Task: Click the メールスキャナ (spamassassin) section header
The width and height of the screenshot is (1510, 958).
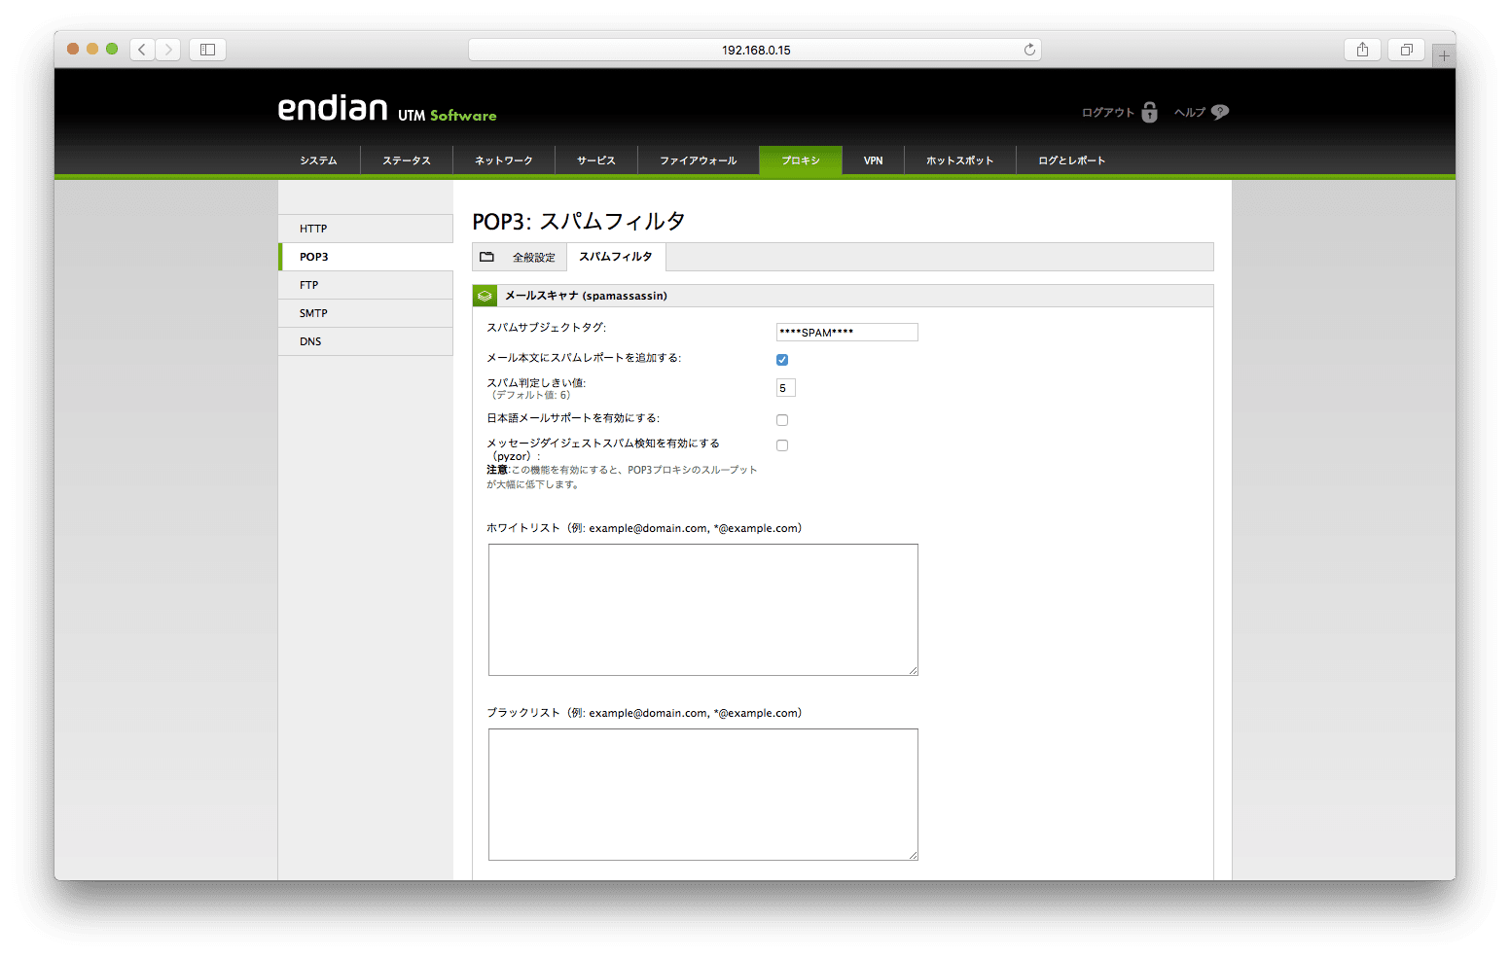Action: coord(843,296)
